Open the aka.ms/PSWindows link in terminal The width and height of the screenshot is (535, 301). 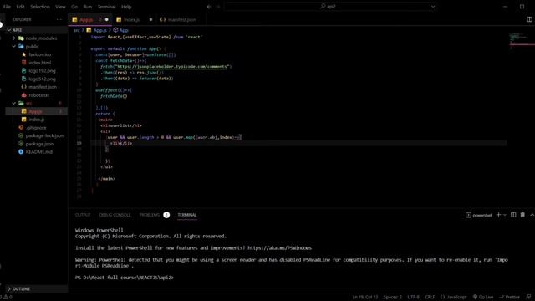point(279,248)
